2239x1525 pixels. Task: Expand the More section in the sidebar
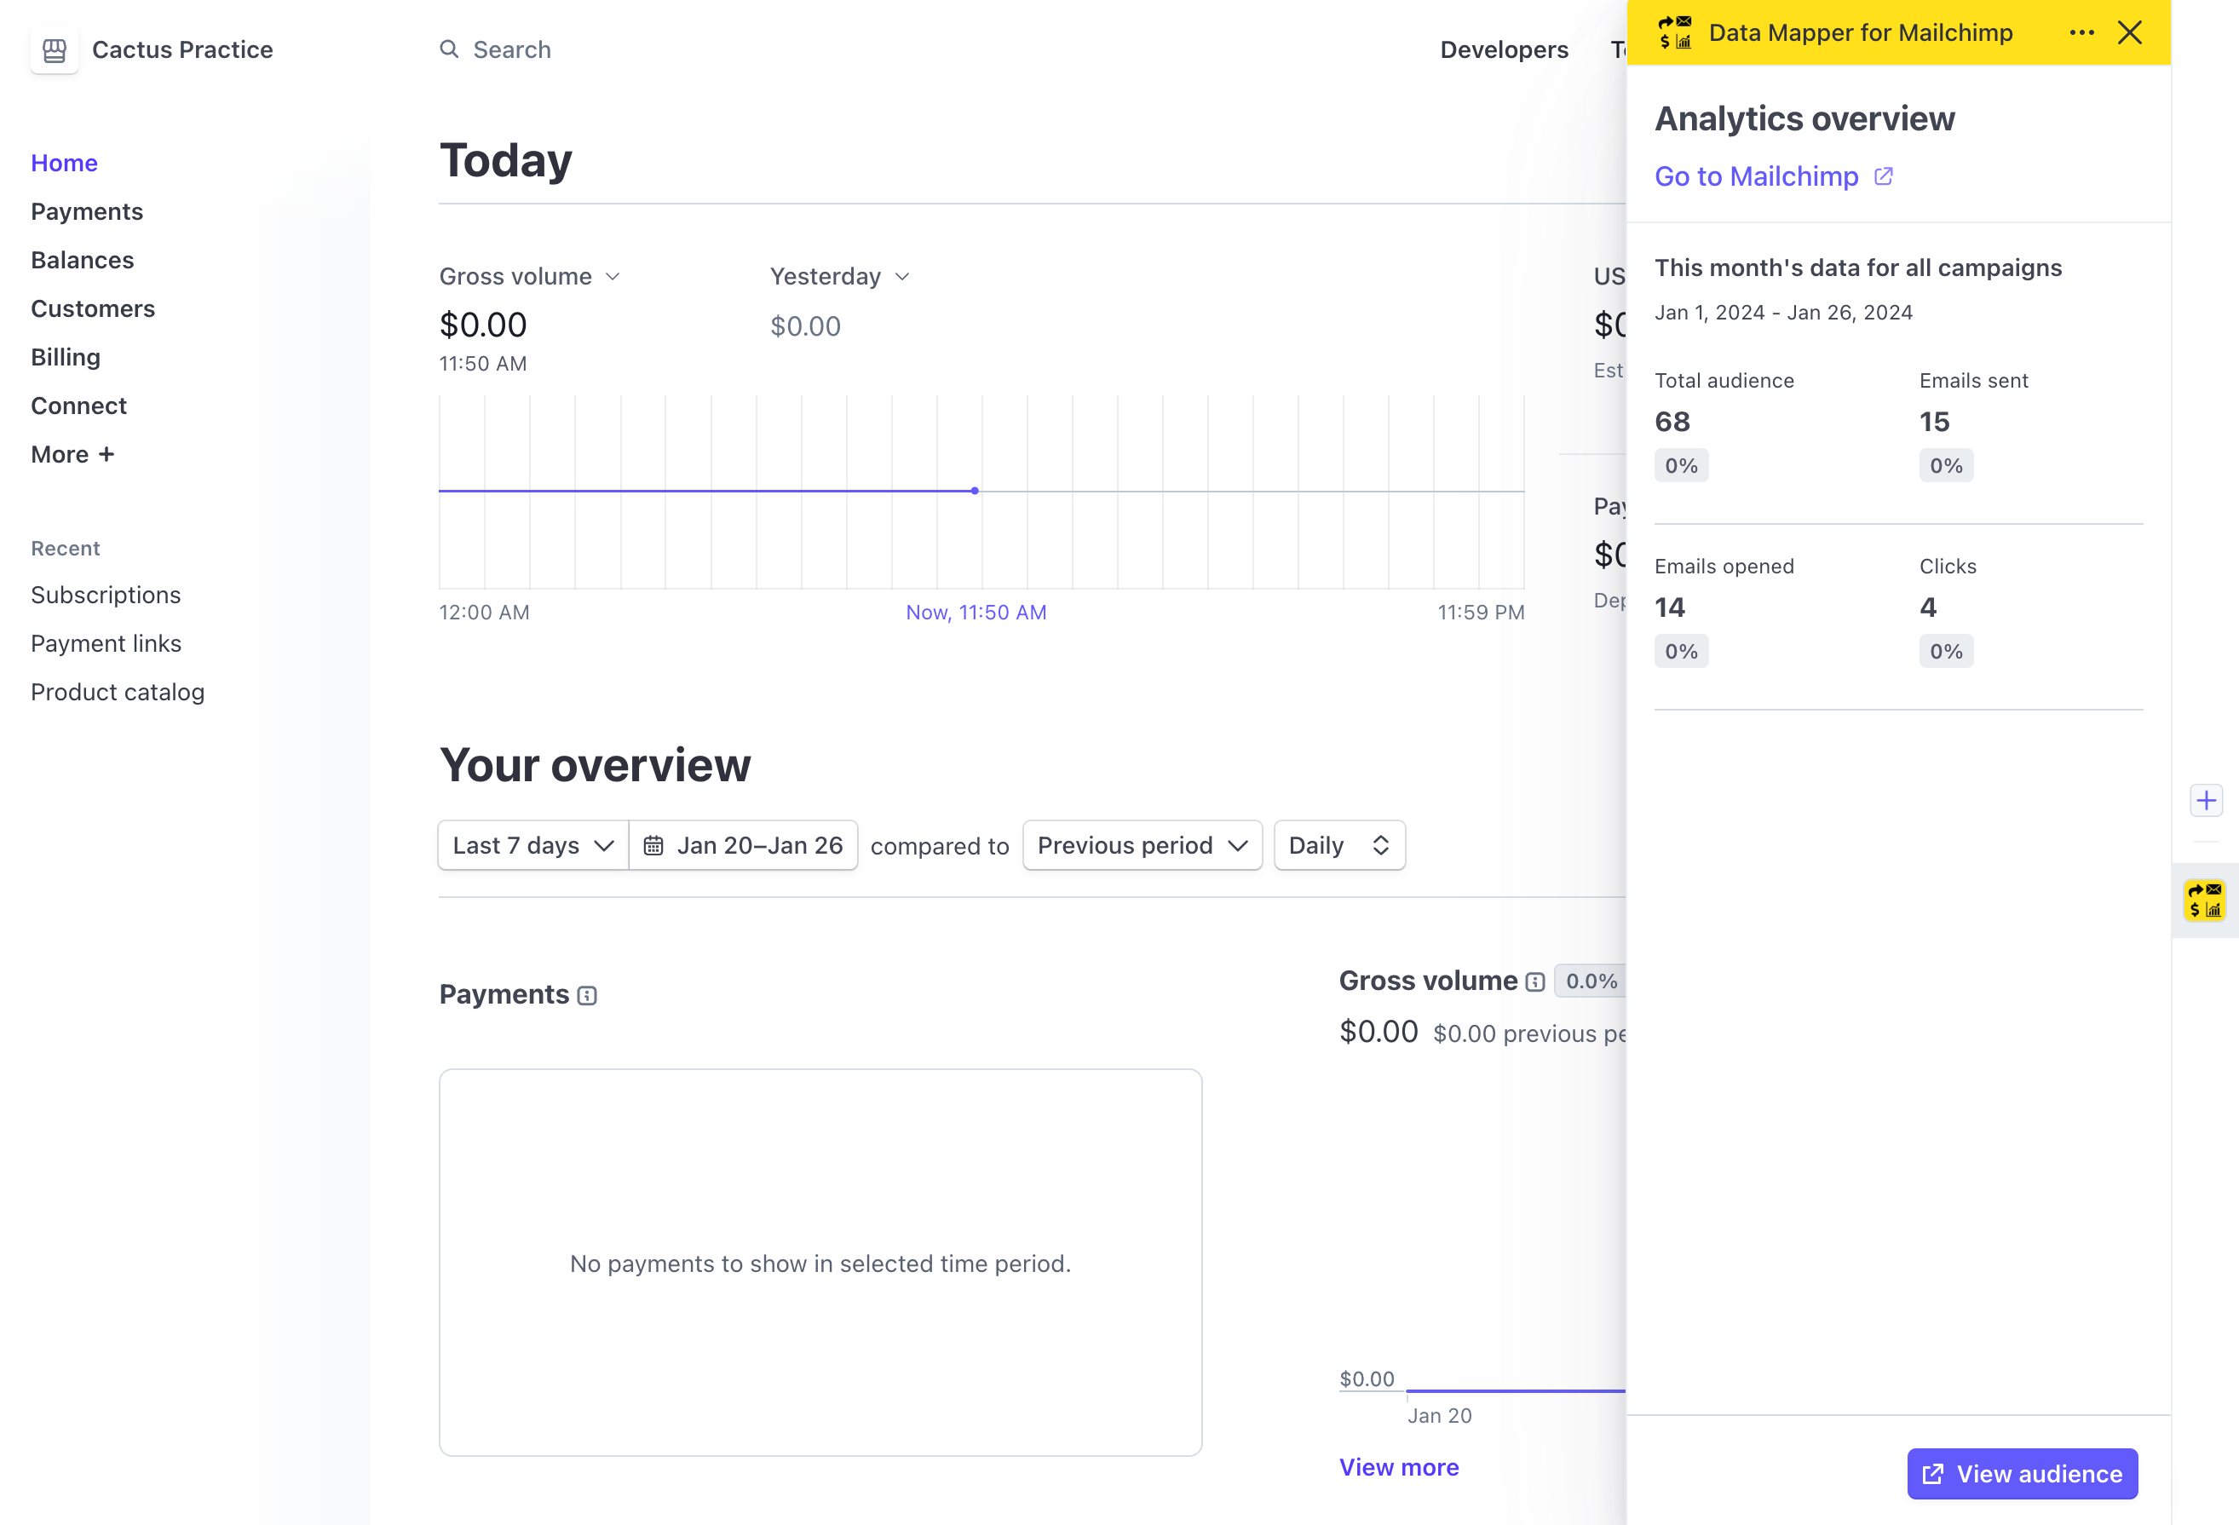click(72, 454)
